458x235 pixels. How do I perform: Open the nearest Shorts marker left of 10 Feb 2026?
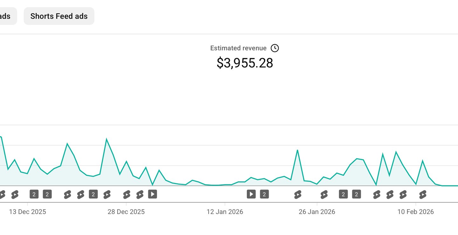[x=403, y=194]
